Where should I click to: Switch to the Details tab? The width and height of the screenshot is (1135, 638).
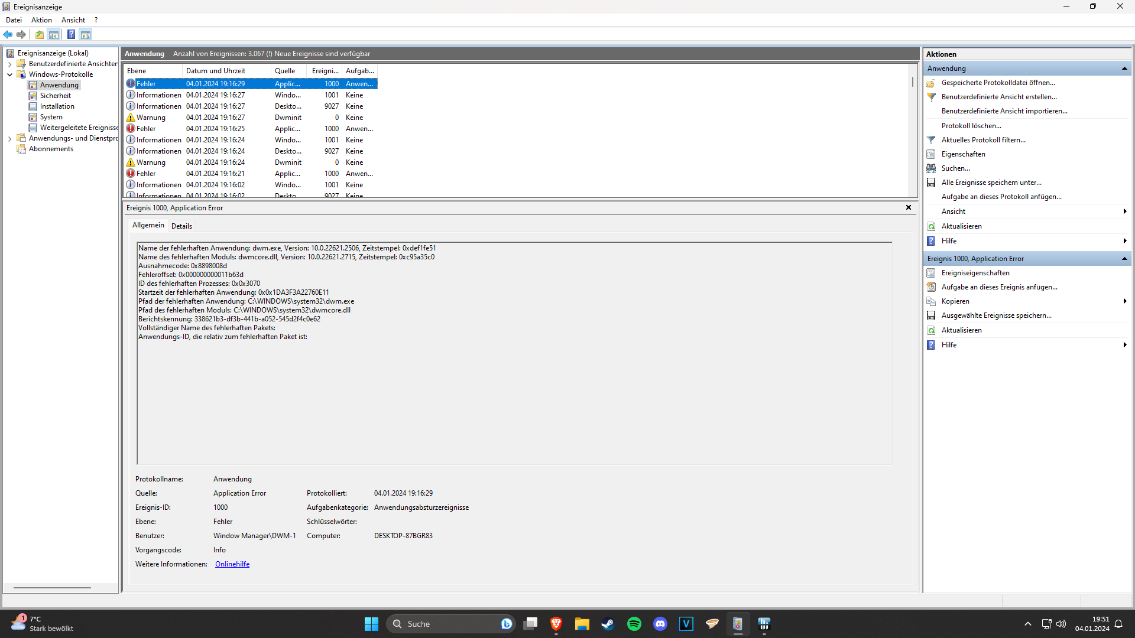(181, 226)
